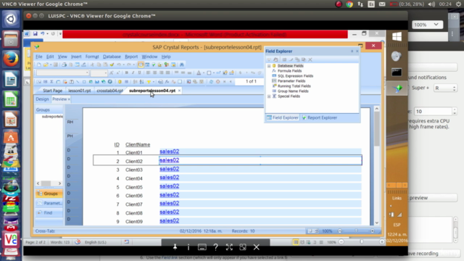Open sales02 subreport link for Client05
The image size is (464, 261).
169,186
